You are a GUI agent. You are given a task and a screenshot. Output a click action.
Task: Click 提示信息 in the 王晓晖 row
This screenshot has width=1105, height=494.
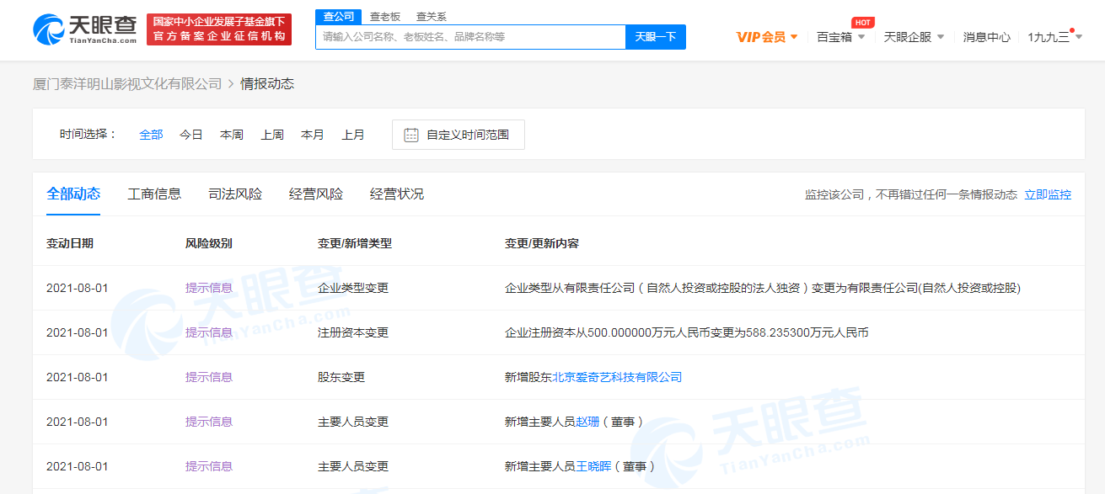(209, 466)
